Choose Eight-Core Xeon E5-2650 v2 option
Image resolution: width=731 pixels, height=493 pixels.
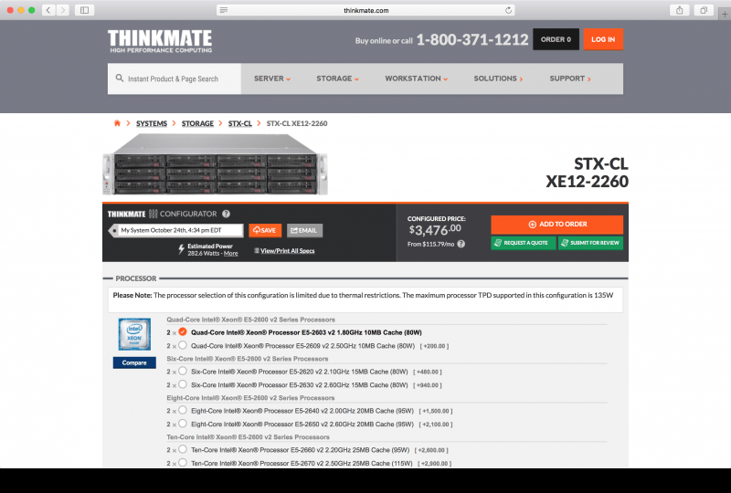click(184, 424)
